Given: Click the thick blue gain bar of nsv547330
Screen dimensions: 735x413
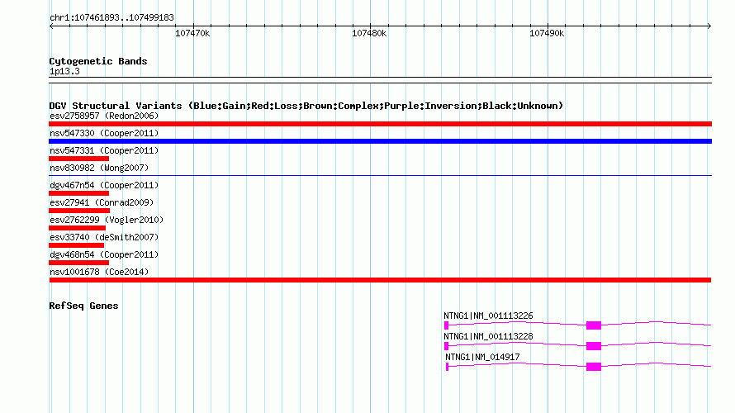Looking at the screenshot, I should click(x=380, y=141).
